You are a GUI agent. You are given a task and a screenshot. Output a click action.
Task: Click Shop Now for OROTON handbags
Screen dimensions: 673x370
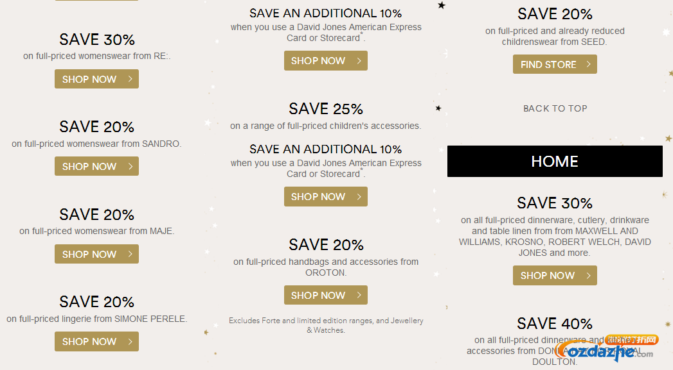(326, 295)
